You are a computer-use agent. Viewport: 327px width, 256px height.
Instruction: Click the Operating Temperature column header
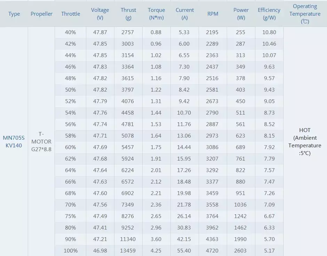(305, 14)
